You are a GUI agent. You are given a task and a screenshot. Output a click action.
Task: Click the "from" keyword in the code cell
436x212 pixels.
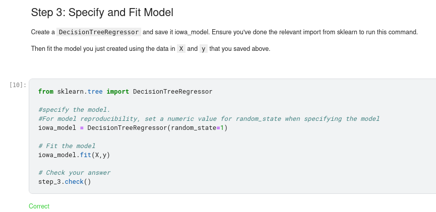click(46, 92)
